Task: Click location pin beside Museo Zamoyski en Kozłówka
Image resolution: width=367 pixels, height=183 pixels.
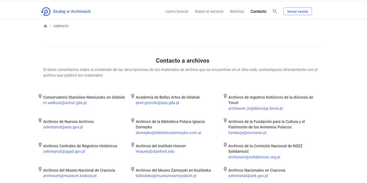Action: pos(133,169)
